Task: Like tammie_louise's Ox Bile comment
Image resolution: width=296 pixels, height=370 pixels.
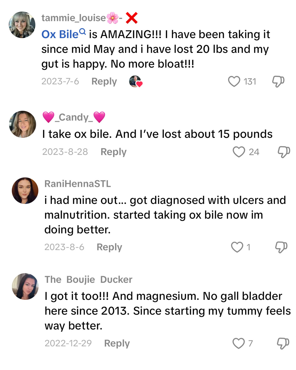Action: (x=234, y=81)
